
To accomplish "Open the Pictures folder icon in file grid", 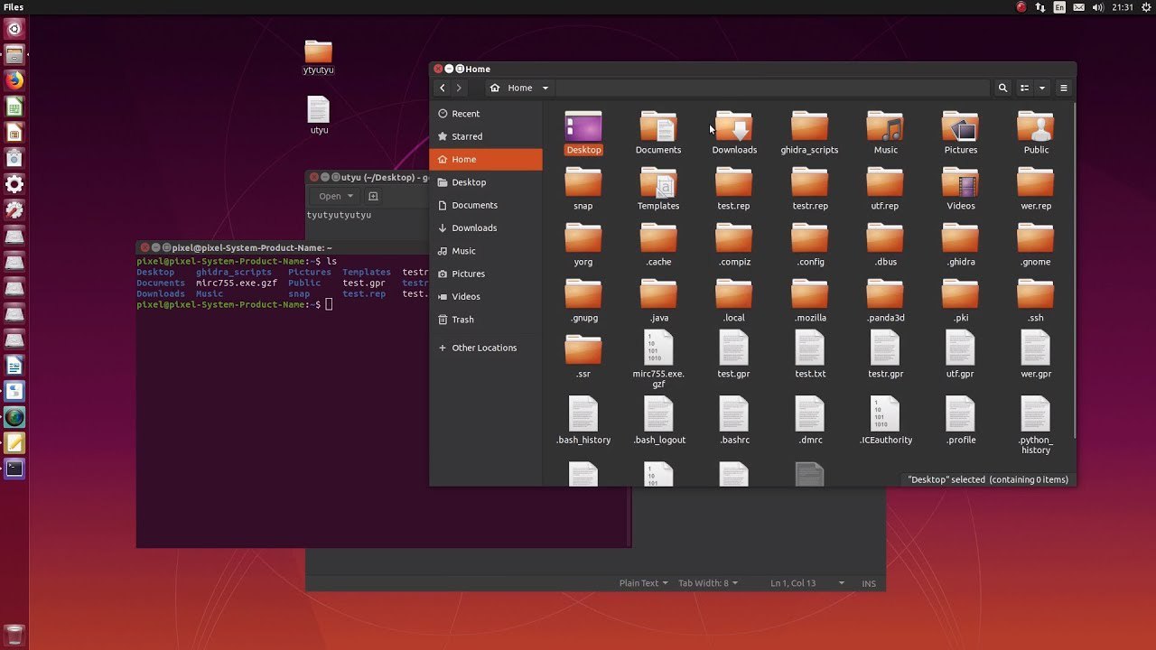I will [x=960, y=127].
